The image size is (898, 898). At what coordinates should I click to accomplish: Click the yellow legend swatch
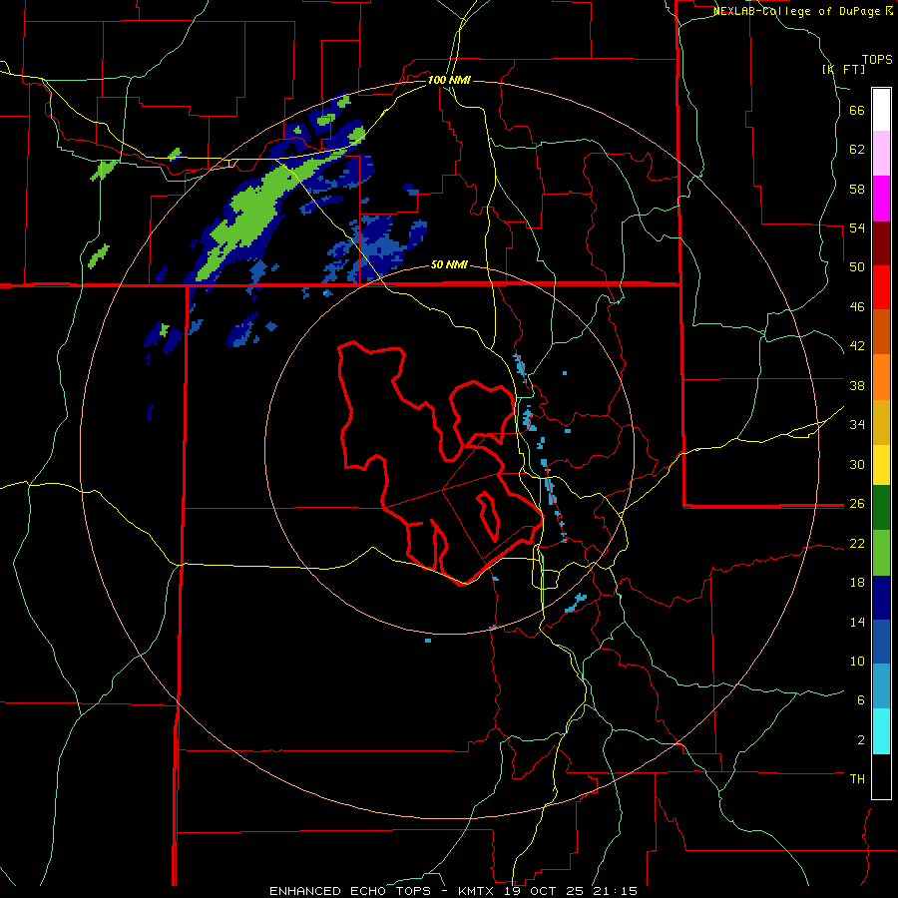(881, 465)
